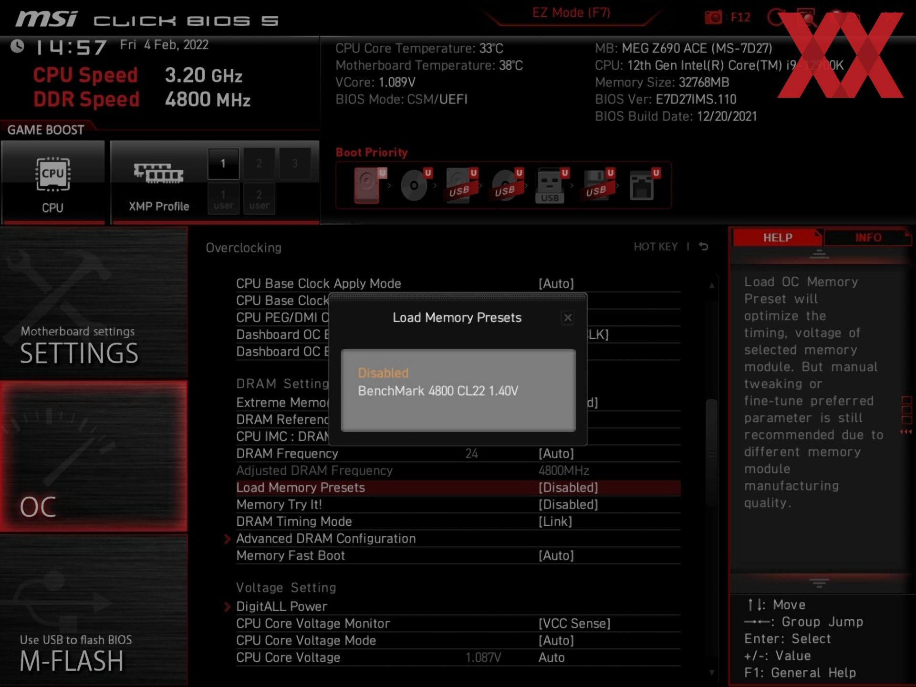Enable XMP profile 2

259,164
